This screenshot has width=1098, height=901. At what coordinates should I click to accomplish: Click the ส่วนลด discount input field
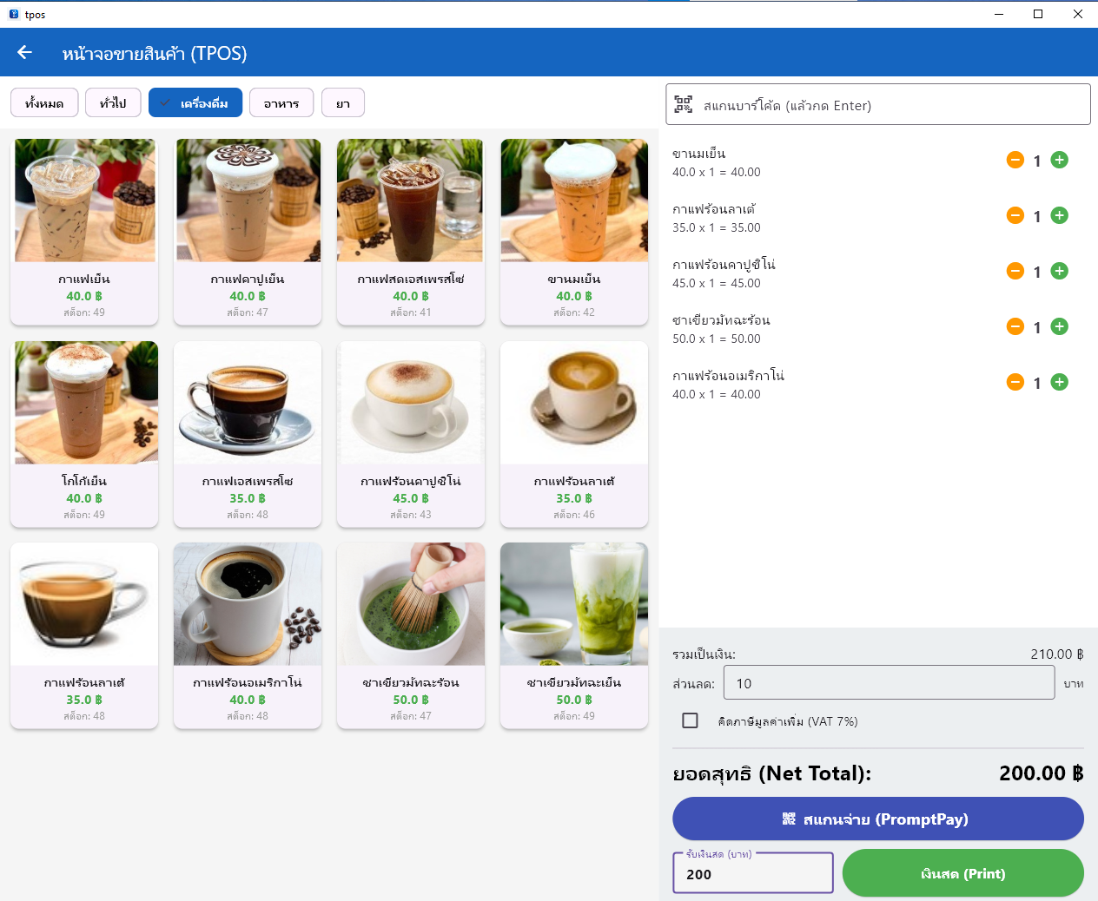890,683
